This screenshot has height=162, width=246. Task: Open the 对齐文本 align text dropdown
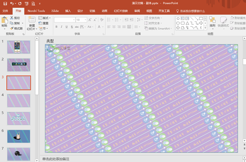[153, 23]
